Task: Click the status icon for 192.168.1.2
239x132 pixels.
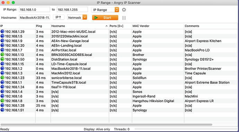Action: (x=2, y=68)
